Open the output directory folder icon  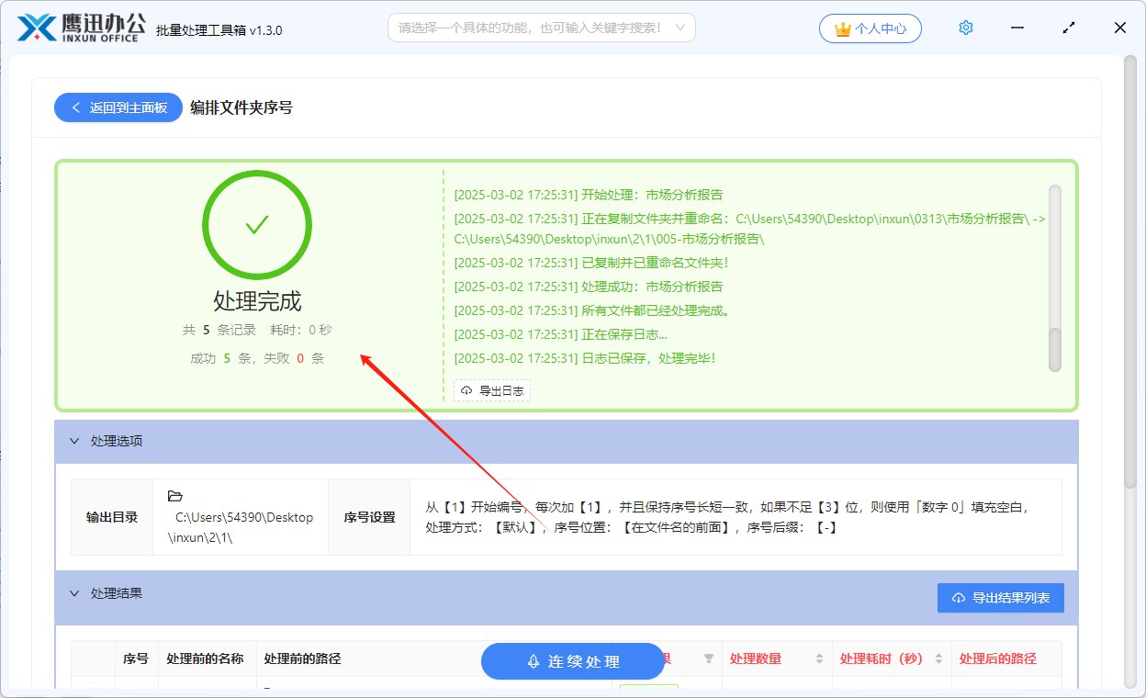coord(175,496)
